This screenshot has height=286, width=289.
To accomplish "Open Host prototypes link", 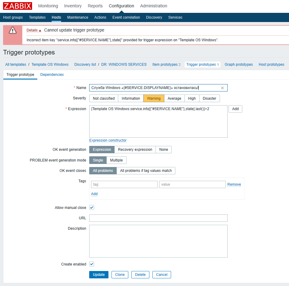I will (x=272, y=65).
